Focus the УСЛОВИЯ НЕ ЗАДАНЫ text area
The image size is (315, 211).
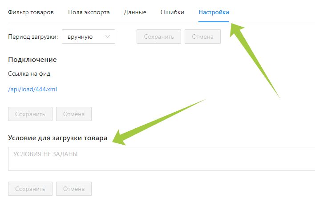pos(161,159)
